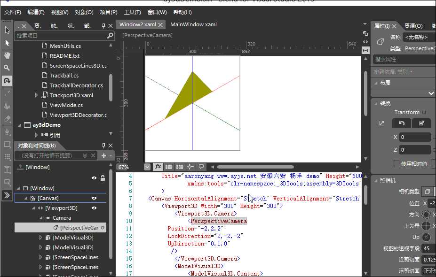Toggle snapping to snaplines icon
The image size is (436, 277).
190,167
